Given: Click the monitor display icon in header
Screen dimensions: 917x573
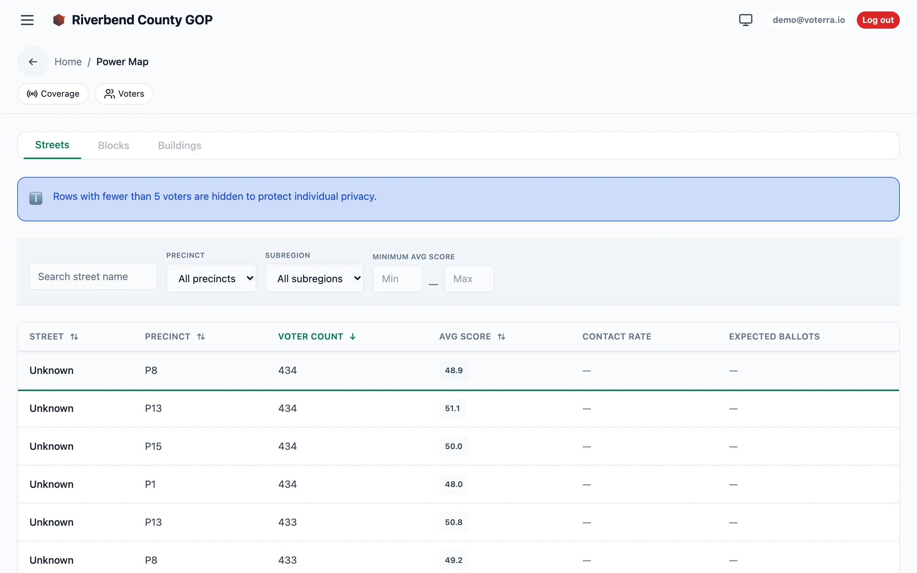Looking at the screenshot, I should click(x=745, y=20).
